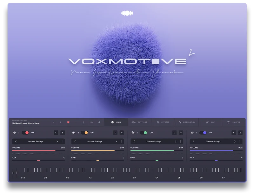254x194 pixels.
Task: Select next sound on the orange layer
Action: click(116, 142)
